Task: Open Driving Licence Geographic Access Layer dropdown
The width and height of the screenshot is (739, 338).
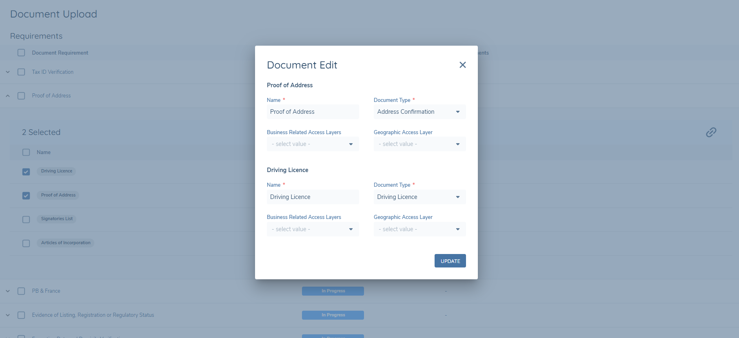Action: pyautogui.click(x=419, y=229)
